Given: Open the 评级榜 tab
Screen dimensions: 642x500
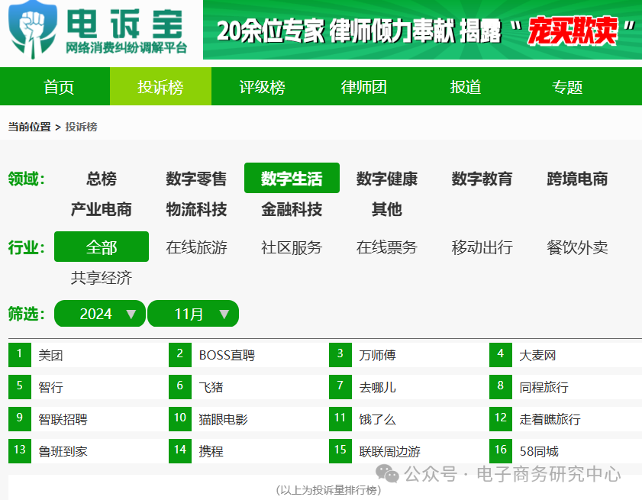Looking at the screenshot, I should [262, 87].
